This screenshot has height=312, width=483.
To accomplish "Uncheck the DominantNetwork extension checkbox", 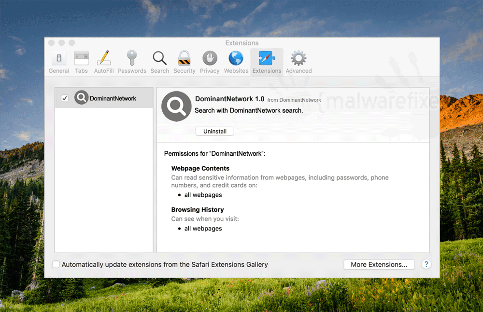I will point(64,98).
